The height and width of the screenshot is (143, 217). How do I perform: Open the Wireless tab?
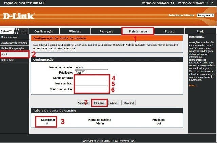[x=75, y=32]
